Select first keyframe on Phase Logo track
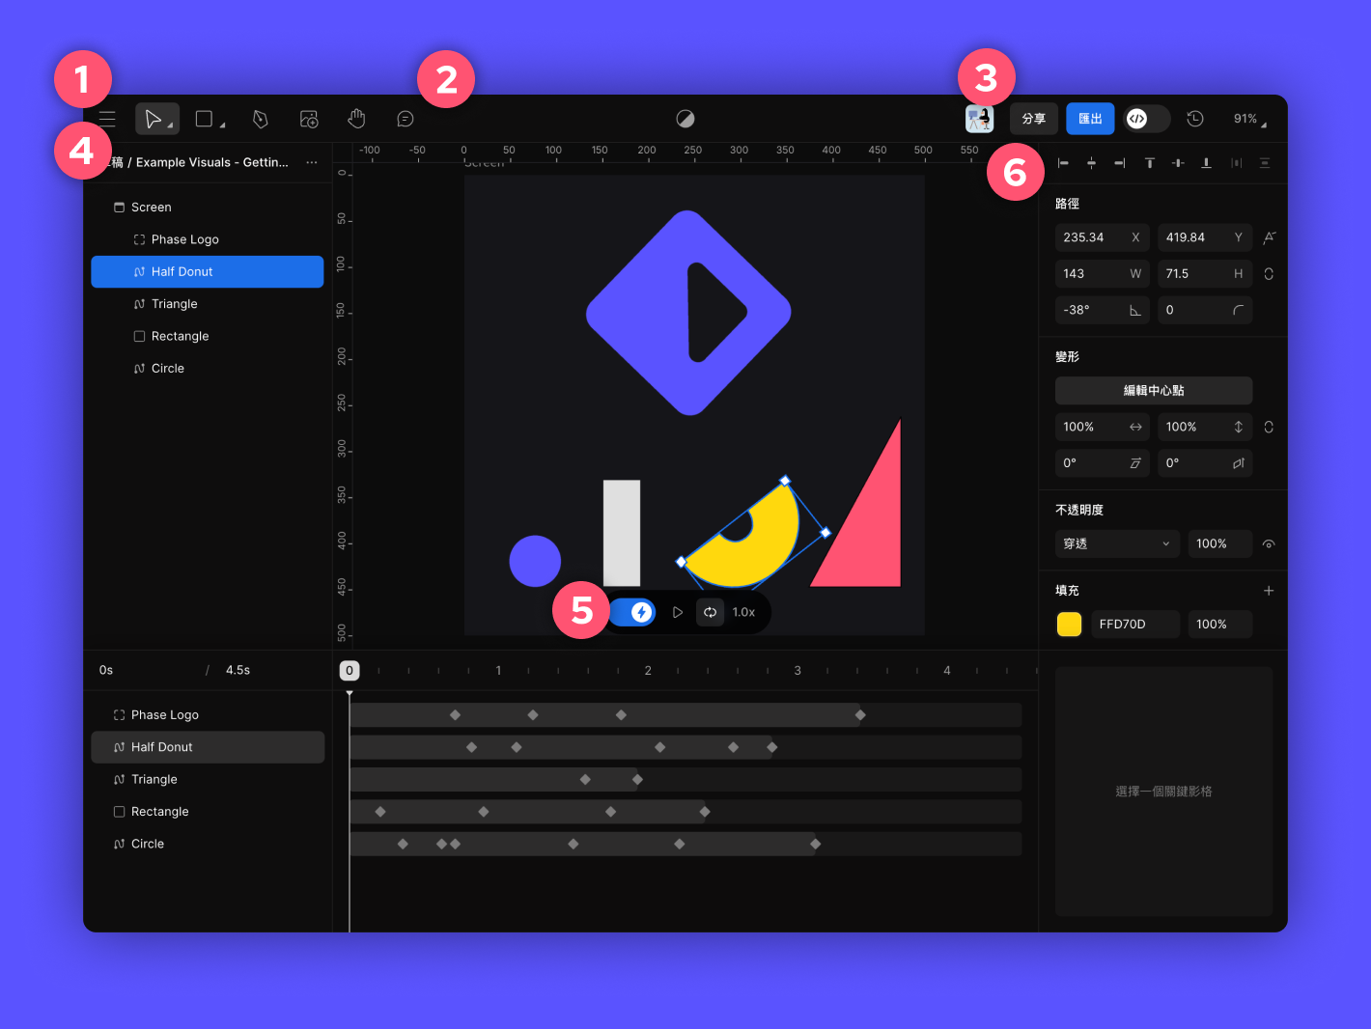1371x1029 pixels. pyautogui.click(x=455, y=715)
